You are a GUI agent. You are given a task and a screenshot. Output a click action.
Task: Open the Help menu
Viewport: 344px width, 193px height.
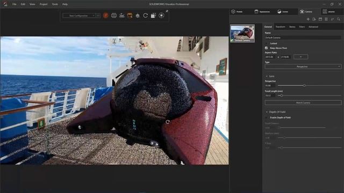pyautogui.click(x=65, y=4)
